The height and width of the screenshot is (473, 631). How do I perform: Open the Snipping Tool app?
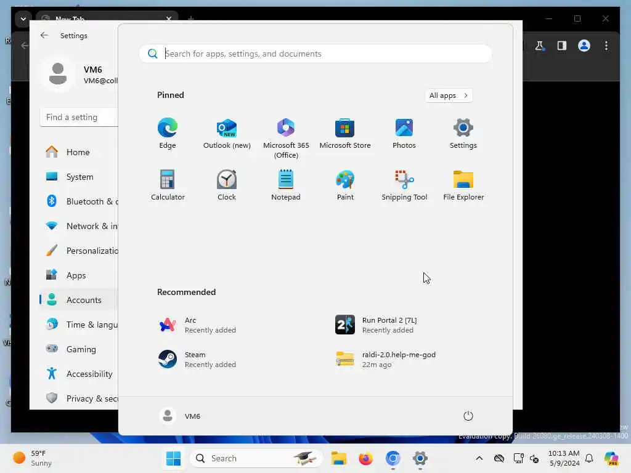coord(404,185)
